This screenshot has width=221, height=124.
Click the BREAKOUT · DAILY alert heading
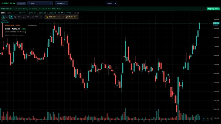pos(13,25)
